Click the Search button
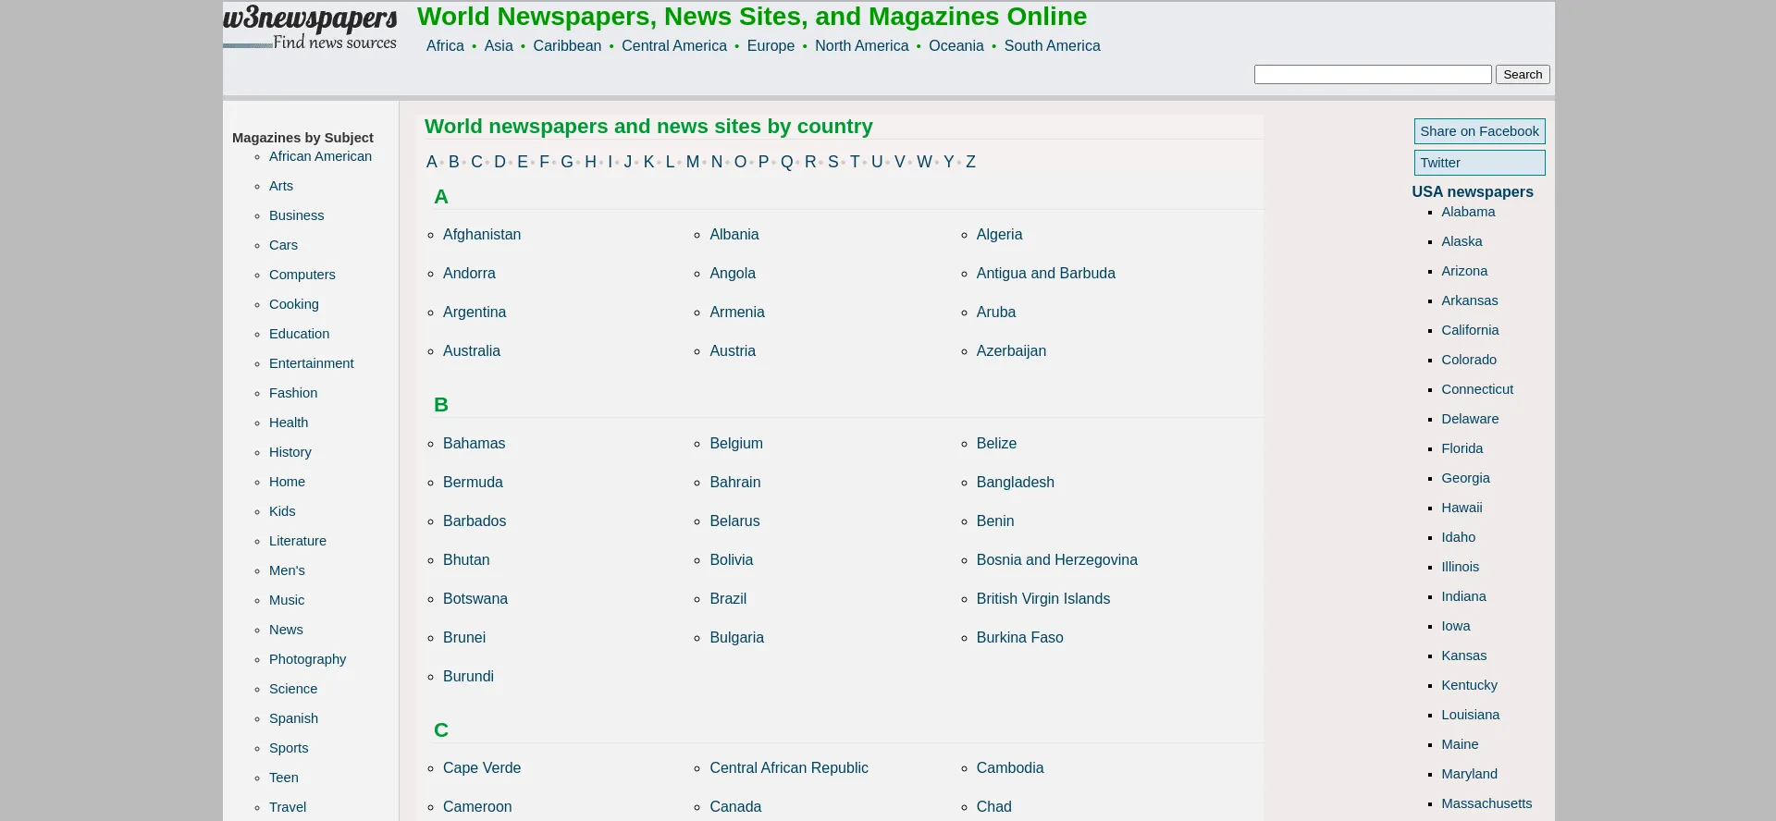 coord(1523,74)
